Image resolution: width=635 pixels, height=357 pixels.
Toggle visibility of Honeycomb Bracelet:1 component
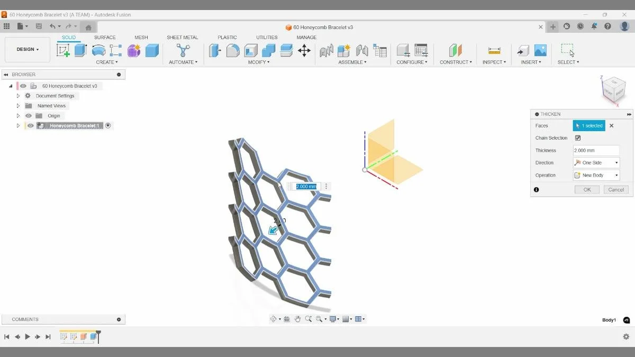(x=30, y=125)
